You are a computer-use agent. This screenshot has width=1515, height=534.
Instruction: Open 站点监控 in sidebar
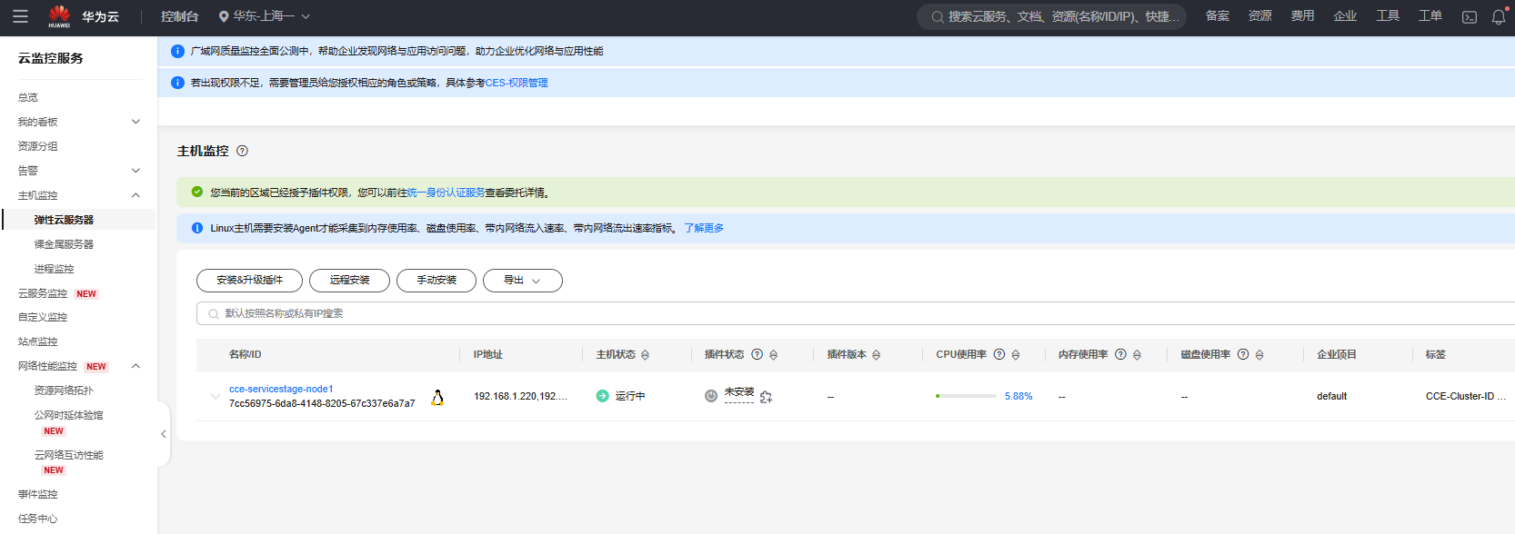tap(38, 341)
